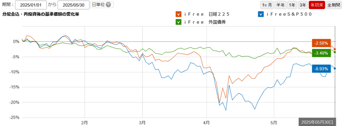Click the orange -2.58% value label
The image size is (343, 126).
point(321,43)
